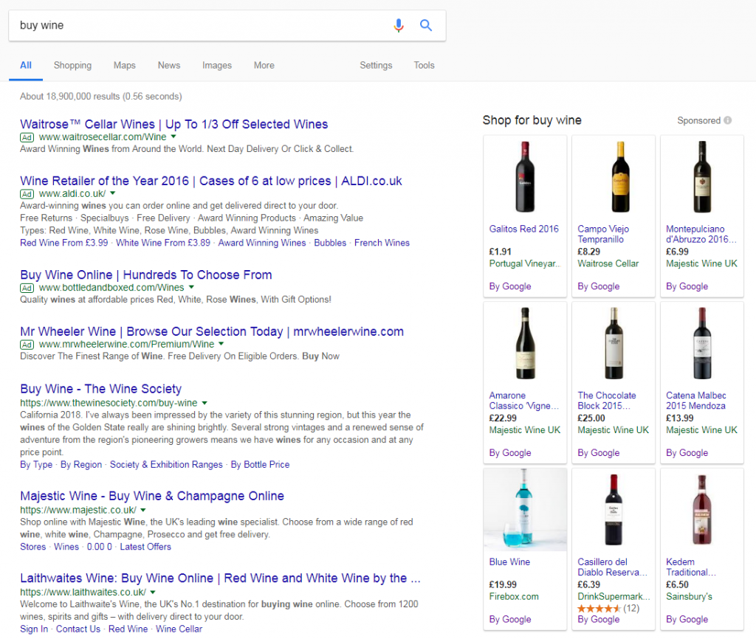The image size is (756, 639).
Task: Switch to the News tab
Action: pyautogui.click(x=169, y=66)
